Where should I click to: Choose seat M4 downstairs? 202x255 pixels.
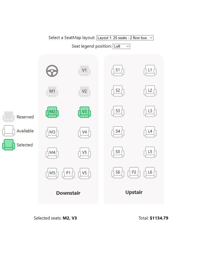(52, 153)
